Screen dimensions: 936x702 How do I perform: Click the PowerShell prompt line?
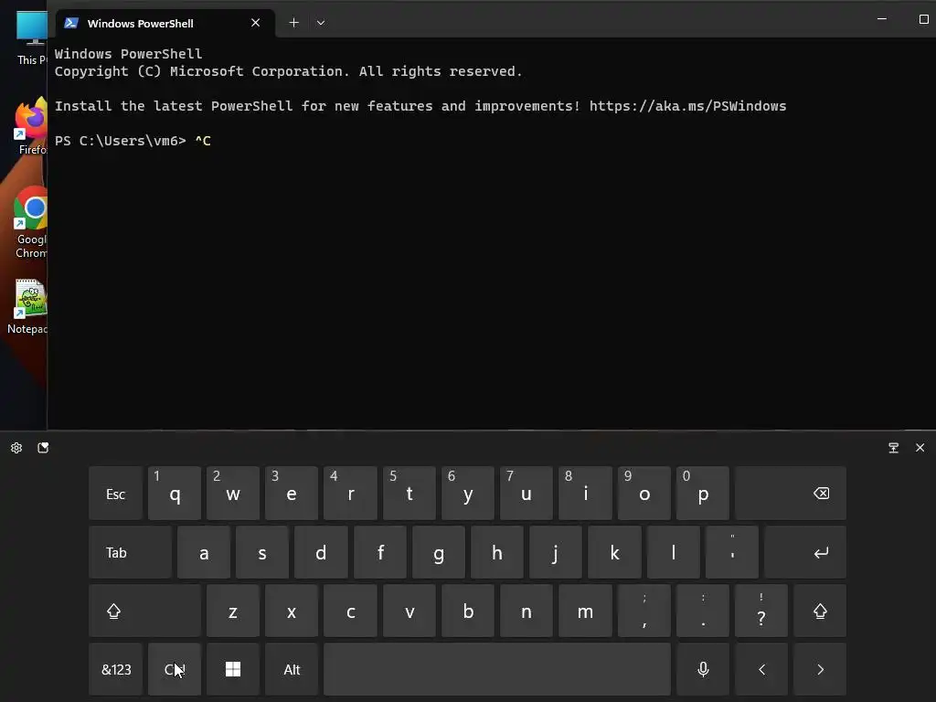click(x=133, y=141)
